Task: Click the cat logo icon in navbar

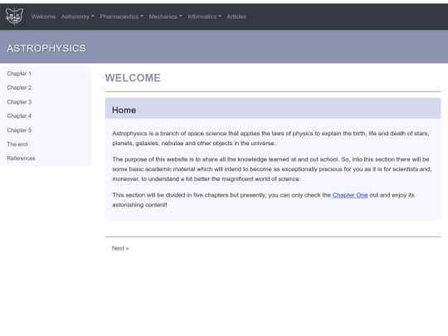Action: click(x=14, y=17)
